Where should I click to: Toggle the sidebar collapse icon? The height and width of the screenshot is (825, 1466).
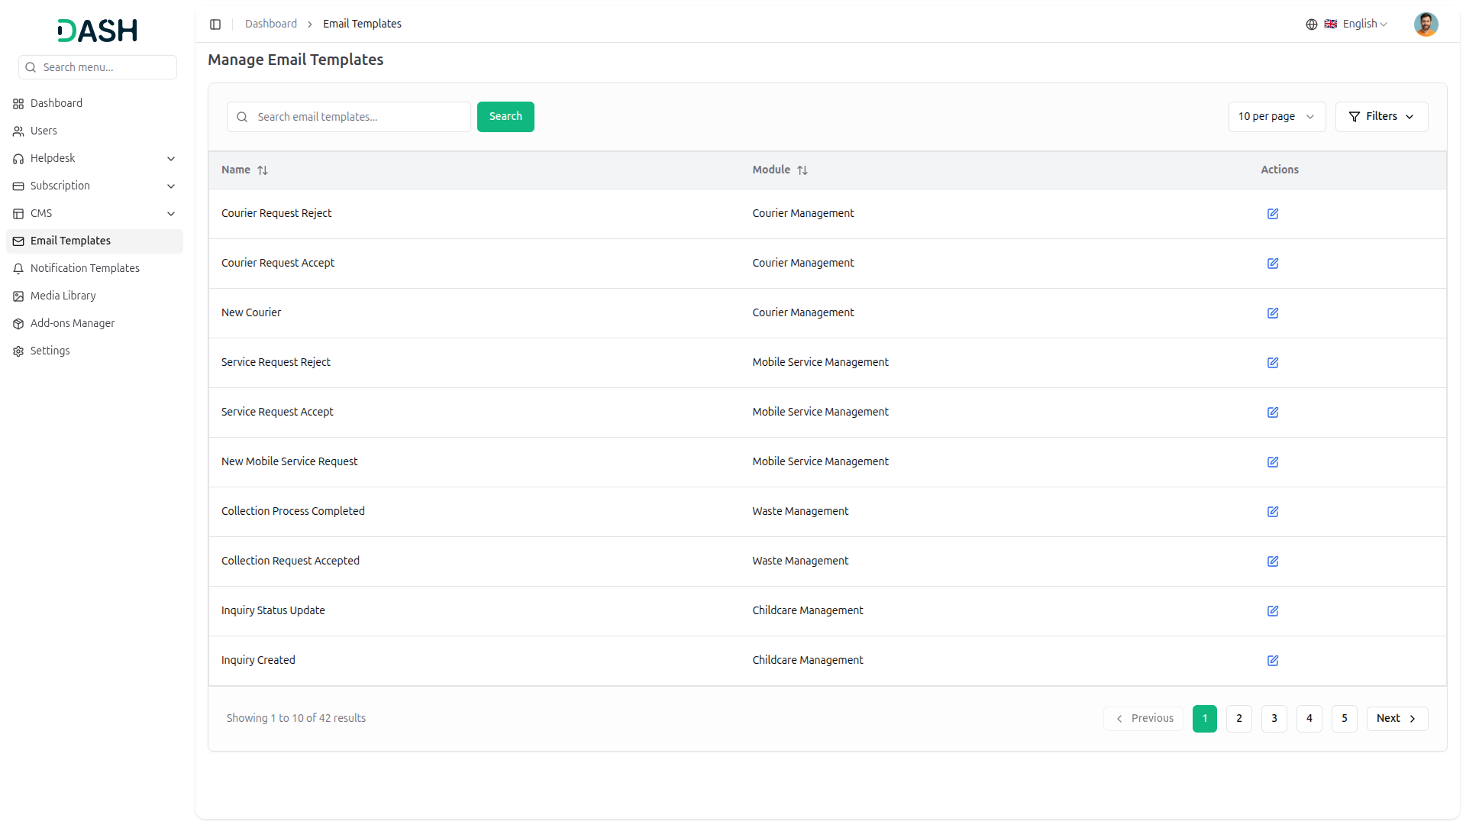point(215,24)
